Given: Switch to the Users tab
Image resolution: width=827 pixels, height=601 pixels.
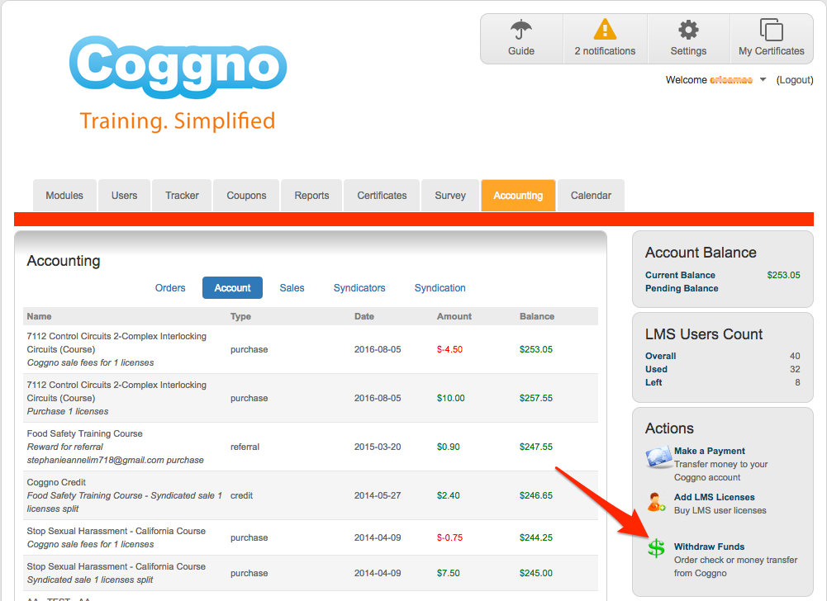Looking at the screenshot, I should click(x=124, y=195).
